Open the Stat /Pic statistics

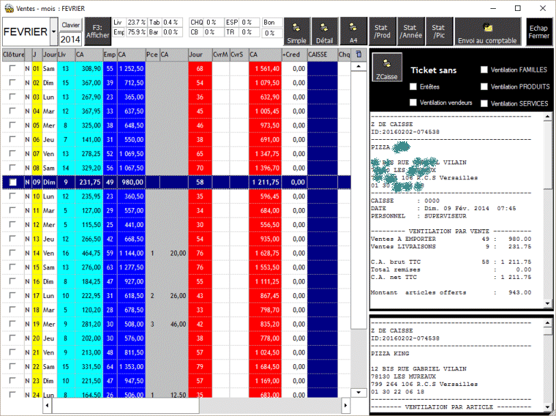[439, 32]
